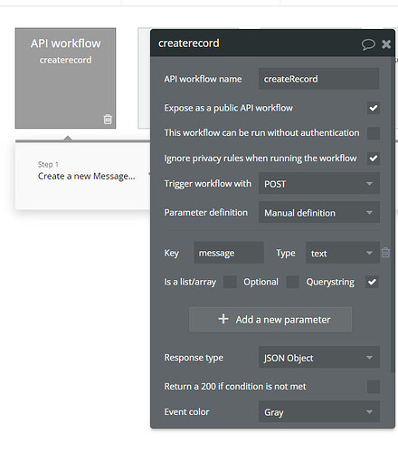Toggle Expose as a public API workflow
398x453 pixels.
tap(374, 108)
